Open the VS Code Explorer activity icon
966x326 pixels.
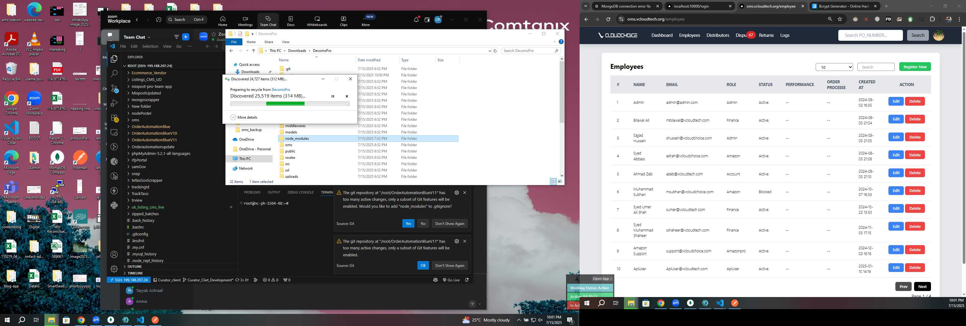(x=114, y=59)
